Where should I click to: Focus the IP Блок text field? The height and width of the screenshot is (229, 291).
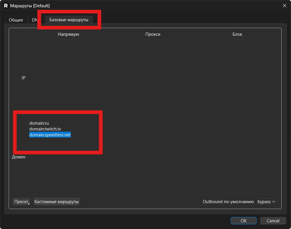pyautogui.click(x=237, y=78)
